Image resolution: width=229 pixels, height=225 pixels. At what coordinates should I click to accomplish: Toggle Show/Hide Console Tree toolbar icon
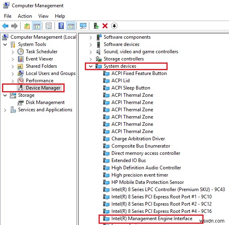(x=36, y=26)
